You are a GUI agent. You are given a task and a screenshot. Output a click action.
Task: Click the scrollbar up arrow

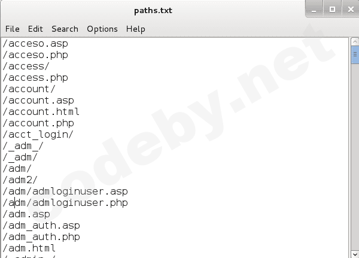point(354,41)
